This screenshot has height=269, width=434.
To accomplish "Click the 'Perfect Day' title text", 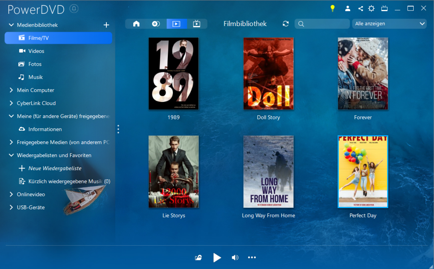I will point(363,216).
